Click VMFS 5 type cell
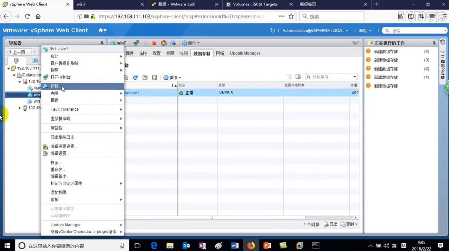This screenshot has height=251, width=449. tap(250, 93)
